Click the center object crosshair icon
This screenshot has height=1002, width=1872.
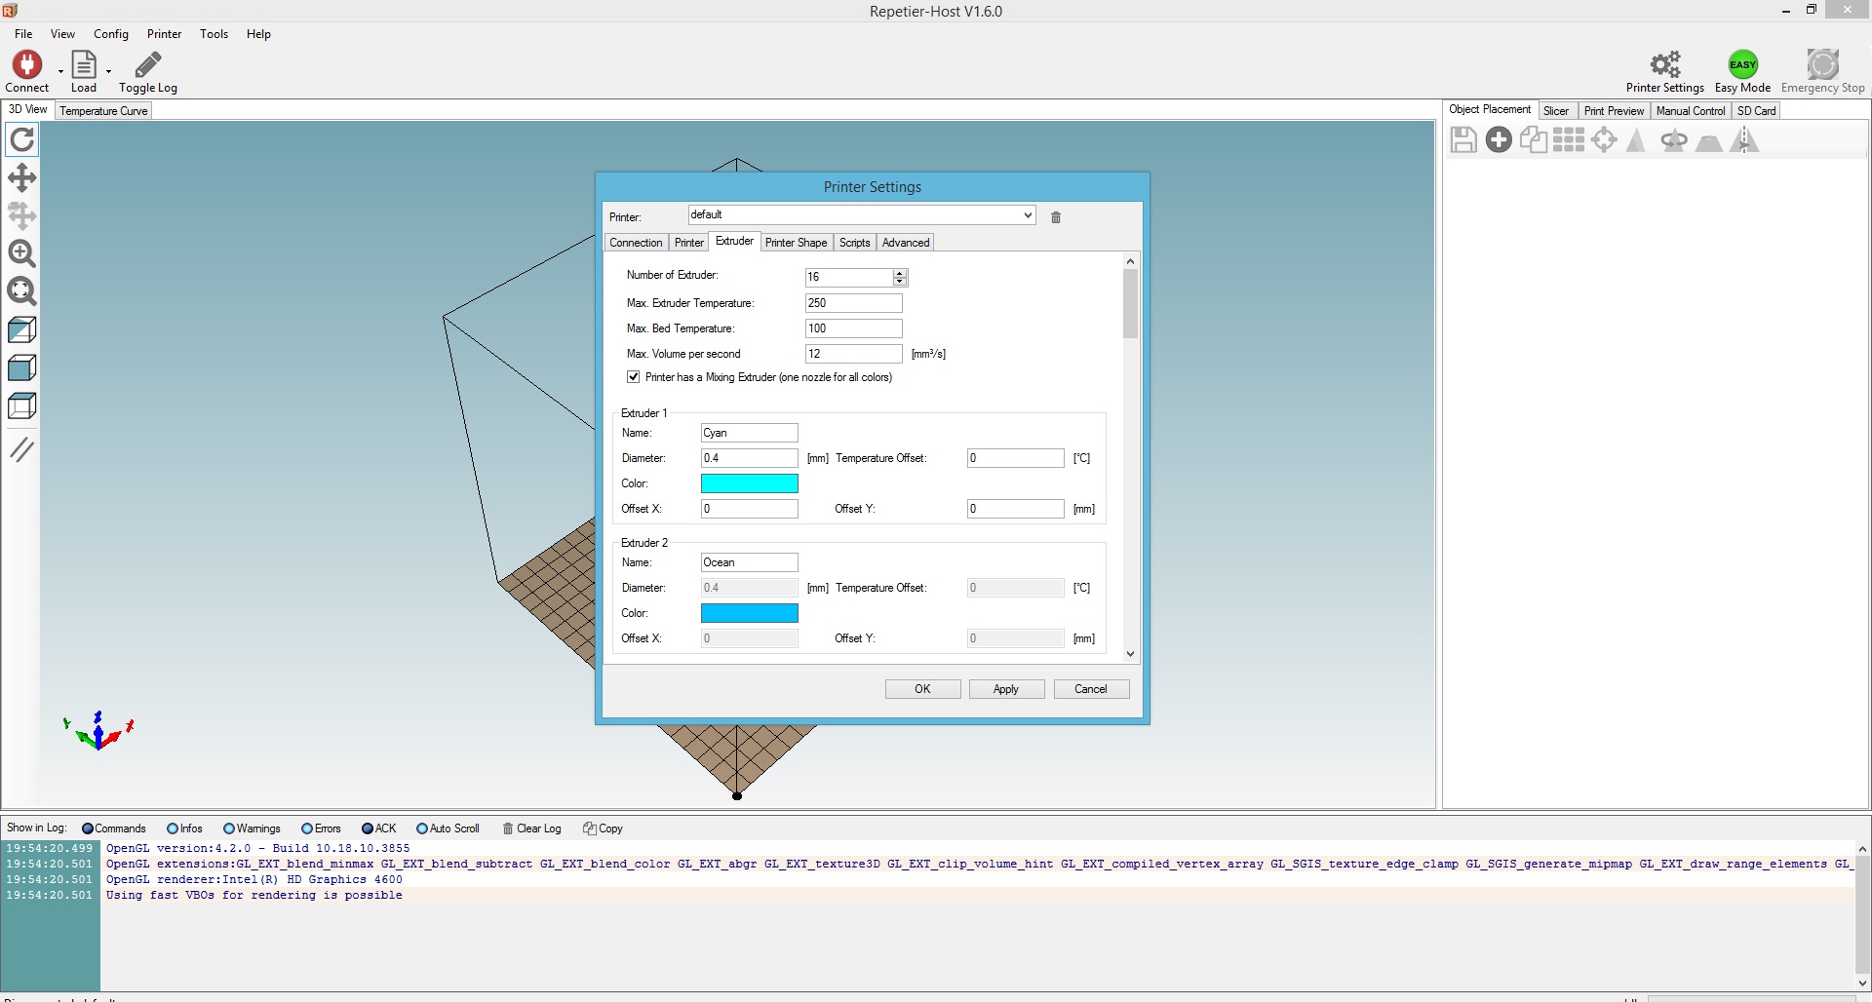[x=1604, y=140]
